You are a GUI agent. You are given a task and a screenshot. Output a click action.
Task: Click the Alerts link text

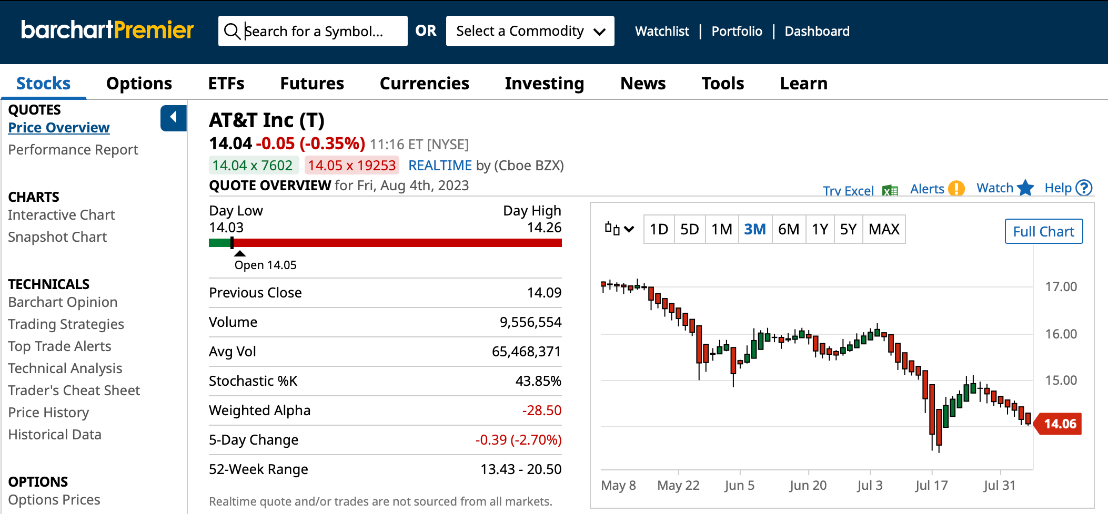927,189
